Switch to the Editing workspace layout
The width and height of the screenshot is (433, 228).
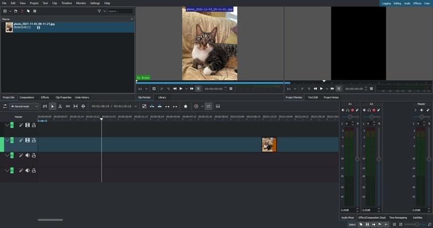click(397, 3)
